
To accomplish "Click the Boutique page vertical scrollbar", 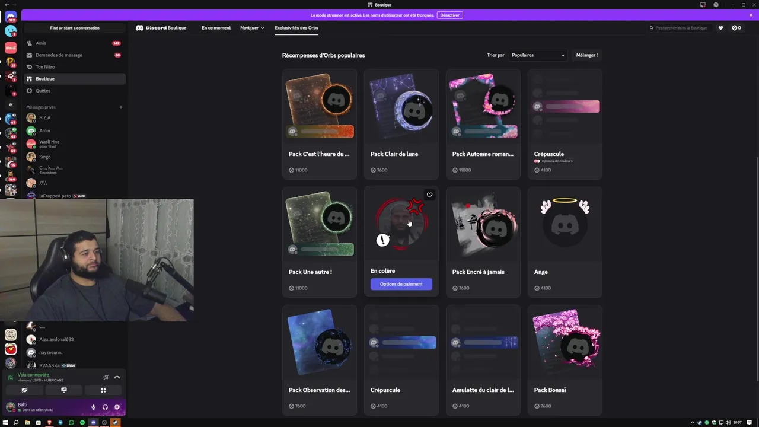I will [756, 268].
